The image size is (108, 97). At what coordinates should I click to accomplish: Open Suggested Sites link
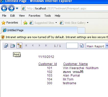tap(44, 23)
